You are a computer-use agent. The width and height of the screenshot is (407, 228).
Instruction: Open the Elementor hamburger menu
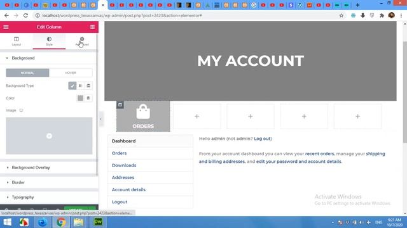pyautogui.click(x=6, y=27)
